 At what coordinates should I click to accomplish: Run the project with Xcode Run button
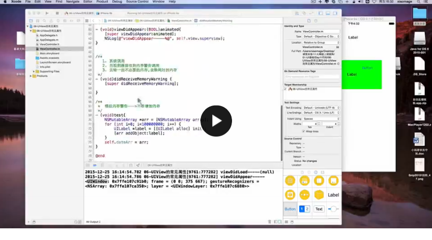(47, 13)
